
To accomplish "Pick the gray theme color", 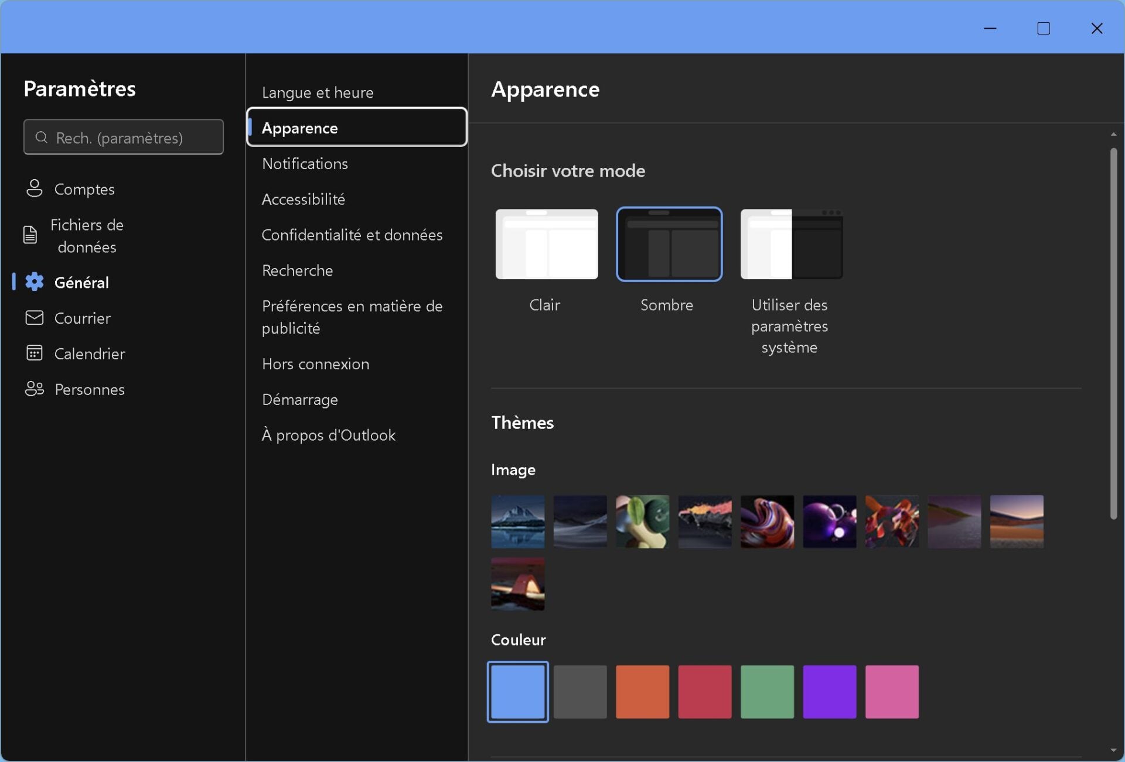I will pos(580,692).
